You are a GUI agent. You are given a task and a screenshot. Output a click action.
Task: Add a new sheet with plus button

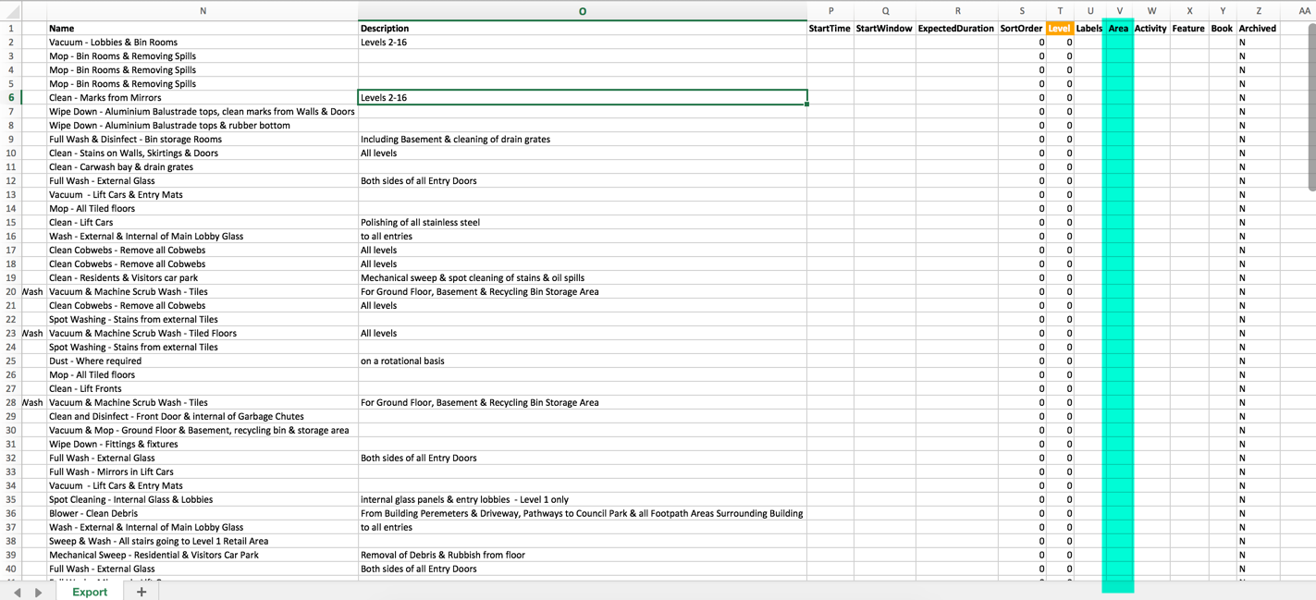pos(141,592)
